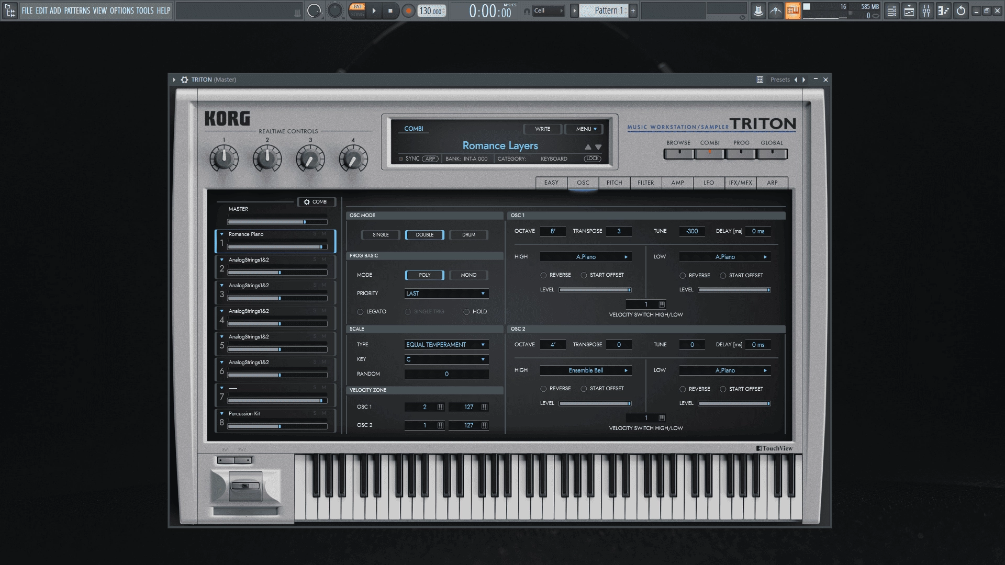The width and height of the screenshot is (1005, 565).
Task: Enable the LEGATO radio option
Action: point(360,312)
